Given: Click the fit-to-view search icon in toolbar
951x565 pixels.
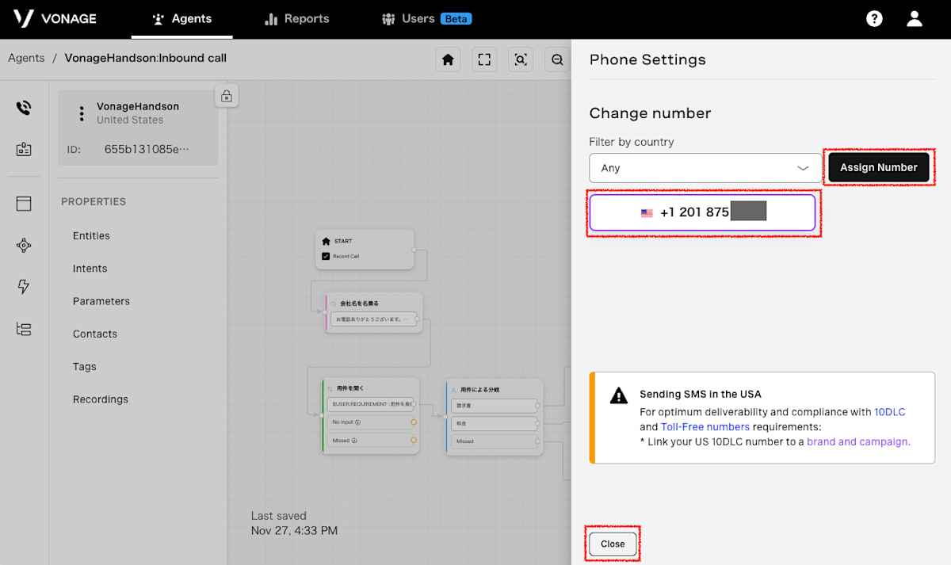Looking at the screenshot, I should [x=521, y=59].
